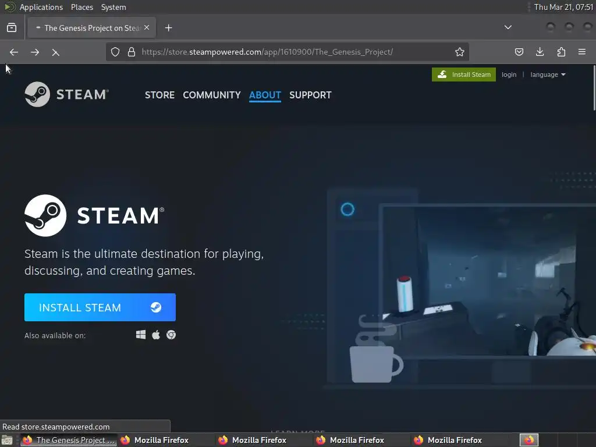Screen dimensions: 596x447
Task: Select ABOUT navigation item
Action: pyautogui.click(x=265, y=95)
